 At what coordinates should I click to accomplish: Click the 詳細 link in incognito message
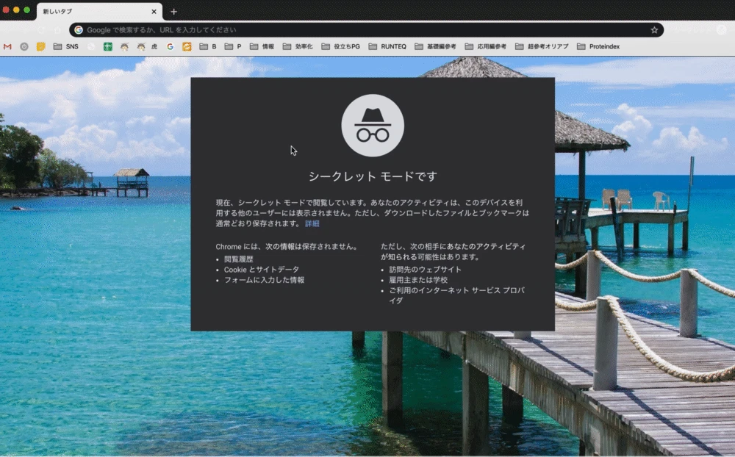point(312,223)
